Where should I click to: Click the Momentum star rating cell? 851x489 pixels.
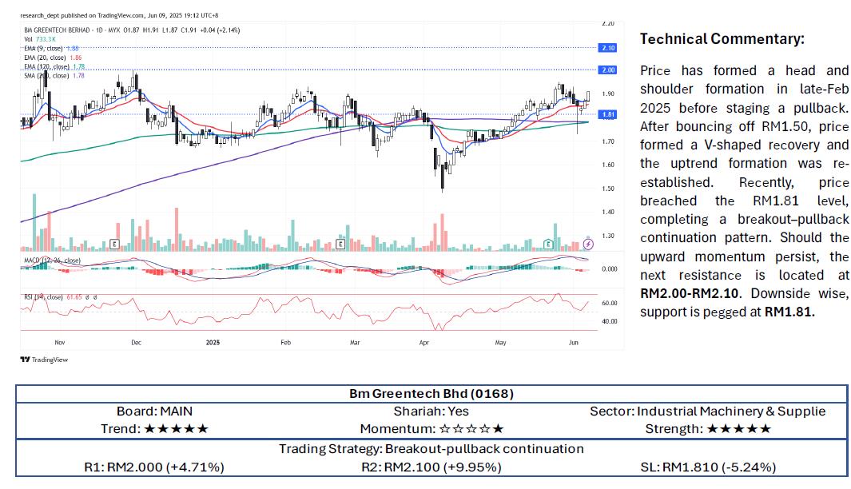point(432,429)
